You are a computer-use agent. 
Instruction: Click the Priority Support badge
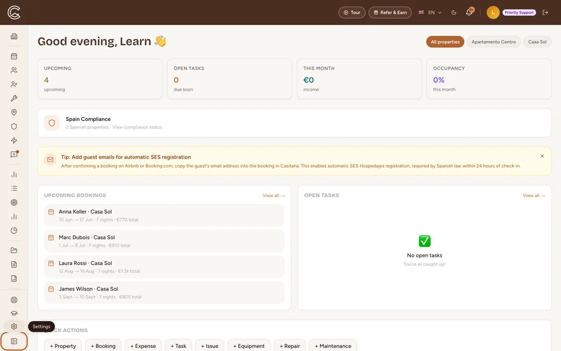[x=519, y=12]
